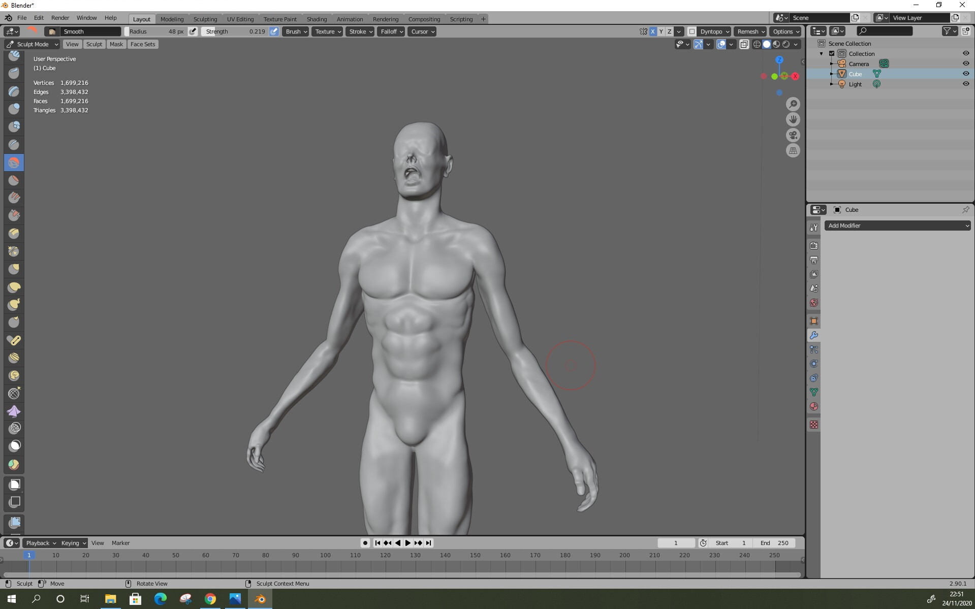Switch to the Sculpting workspace tab
This screenshot has height=609, width=975.
click(x=205, y=19)
